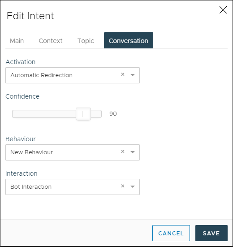Image resolution: width=233 pixels, height=247 pixels.
Task: Click the confidence value 90
Action: 113,114
